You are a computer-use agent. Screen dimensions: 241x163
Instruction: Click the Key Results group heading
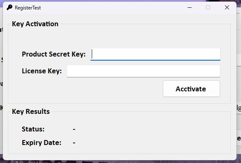click(x=31, y=111)
